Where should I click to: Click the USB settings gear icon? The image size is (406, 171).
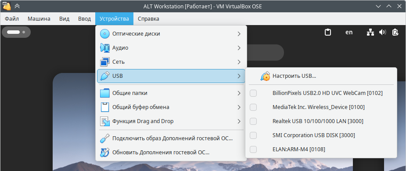(x=265, y=76)
